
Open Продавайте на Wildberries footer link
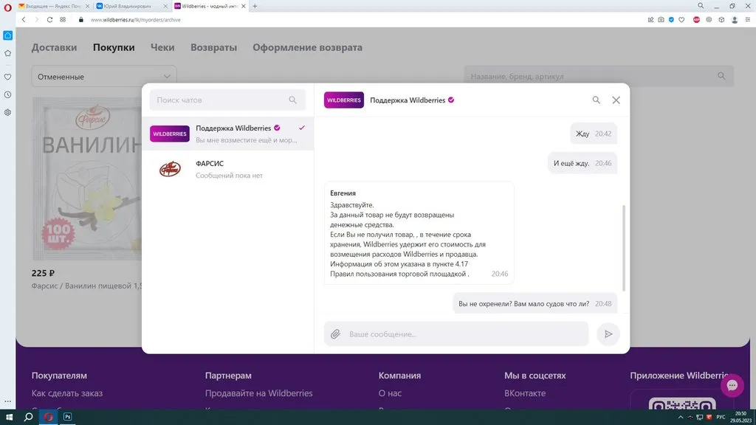click(259, 393)
